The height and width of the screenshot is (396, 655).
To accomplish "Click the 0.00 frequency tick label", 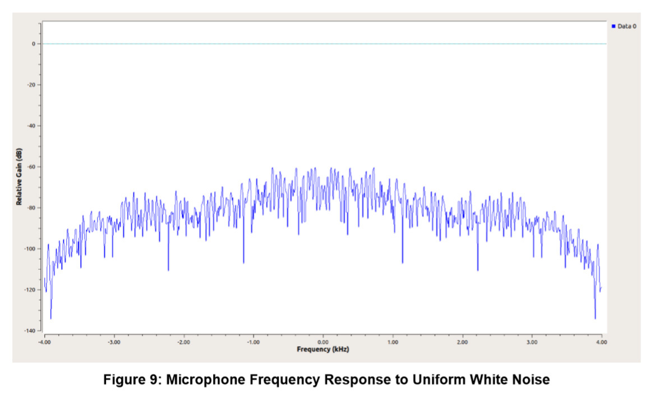I will pos(323,342).
